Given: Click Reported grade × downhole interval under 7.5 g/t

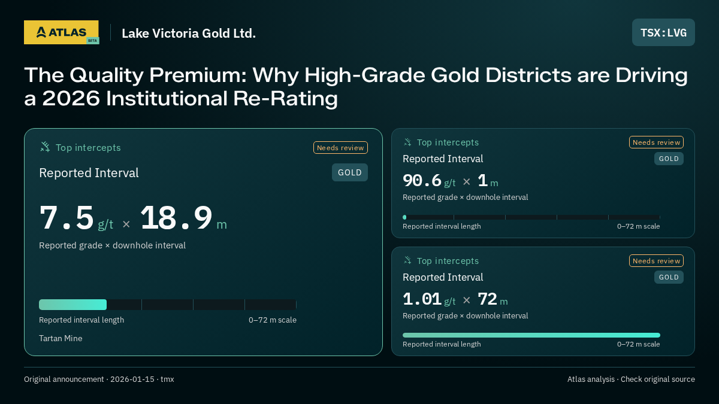Looking at the screenshot, I should tap(112, 245).
